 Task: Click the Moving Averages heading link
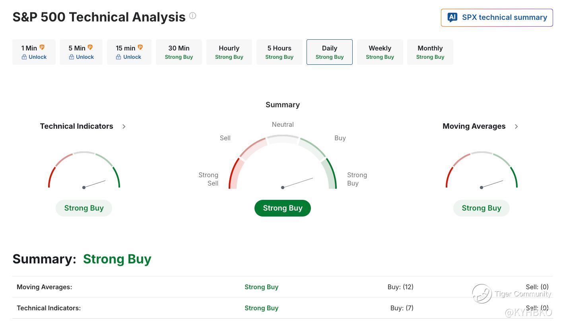coord(474,126)
